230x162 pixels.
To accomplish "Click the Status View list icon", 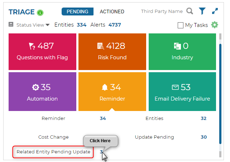I will tap(11, 25).
